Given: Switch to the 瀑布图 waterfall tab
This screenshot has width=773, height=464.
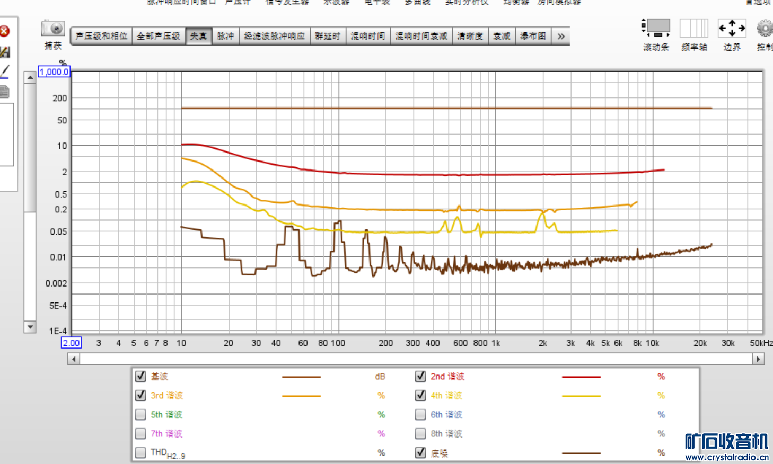Looking at the screenshot, I should (532, 37).
